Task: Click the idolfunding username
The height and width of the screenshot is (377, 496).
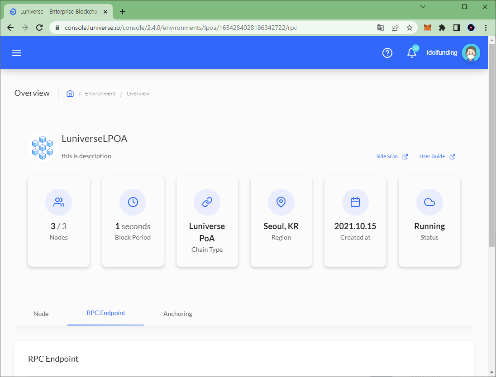Action: [442, 53]
